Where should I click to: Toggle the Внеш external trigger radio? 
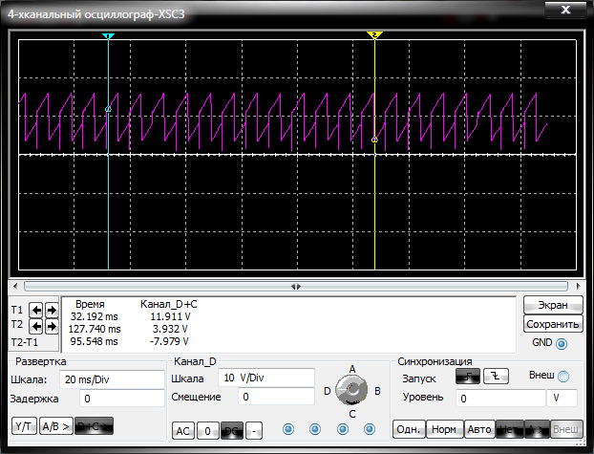[x=563, y=377]
